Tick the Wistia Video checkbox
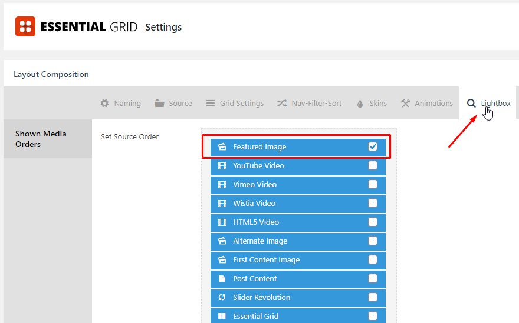The height and width of the screenshot is (323, 519). pyautogui.click(x=373, y=203)
